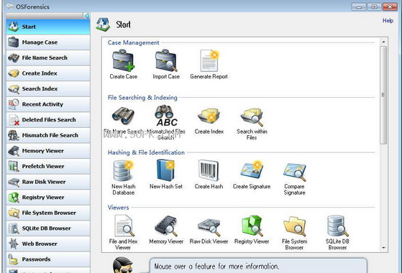Select SQLite DB Browser in sidebar
Viewport: 402px width, 273px height.
pyautogui.click(x=48, y=228)
